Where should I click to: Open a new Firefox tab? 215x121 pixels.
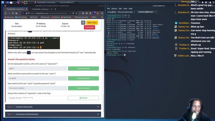tap(55, 9)
